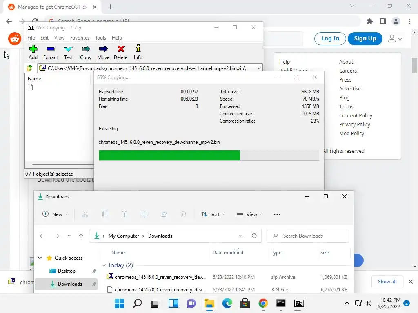
Task: Go up one level in Explorer
Action: (x=81, y=236)
